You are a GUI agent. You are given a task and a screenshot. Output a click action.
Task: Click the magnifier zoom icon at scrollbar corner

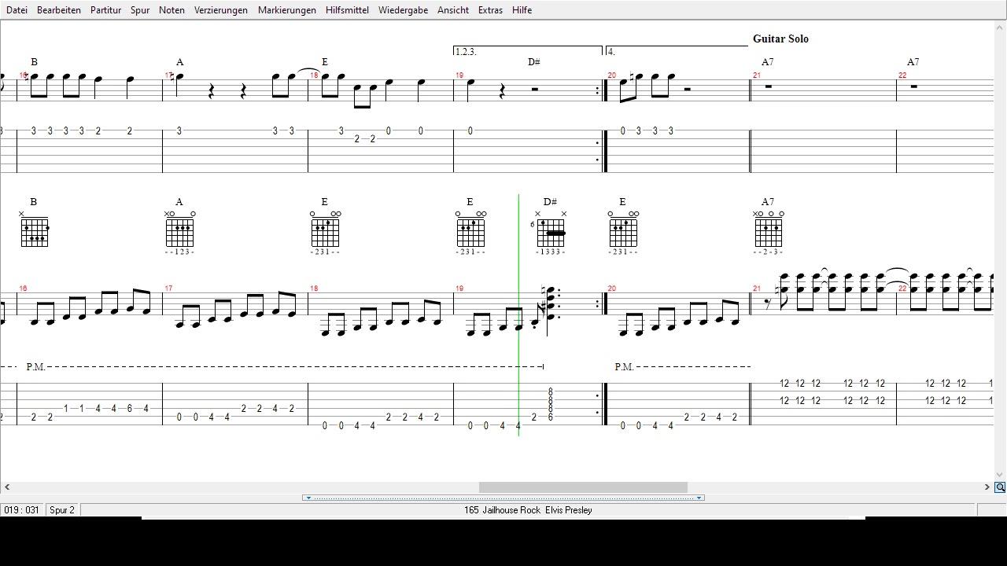[1000, 487]
